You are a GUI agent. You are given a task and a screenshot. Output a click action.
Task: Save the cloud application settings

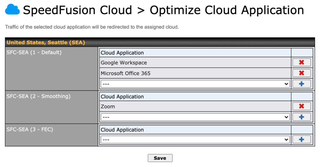point(160,158)
